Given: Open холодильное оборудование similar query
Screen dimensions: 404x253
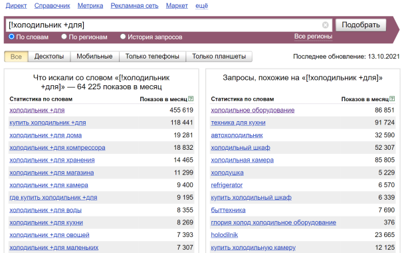Looking at the screenshot, I should tap(252, 111).
